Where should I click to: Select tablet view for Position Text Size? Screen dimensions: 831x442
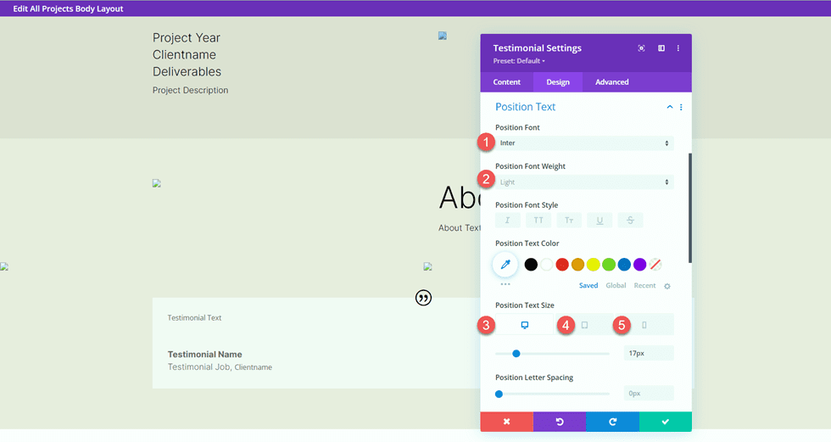coord(584,325)
